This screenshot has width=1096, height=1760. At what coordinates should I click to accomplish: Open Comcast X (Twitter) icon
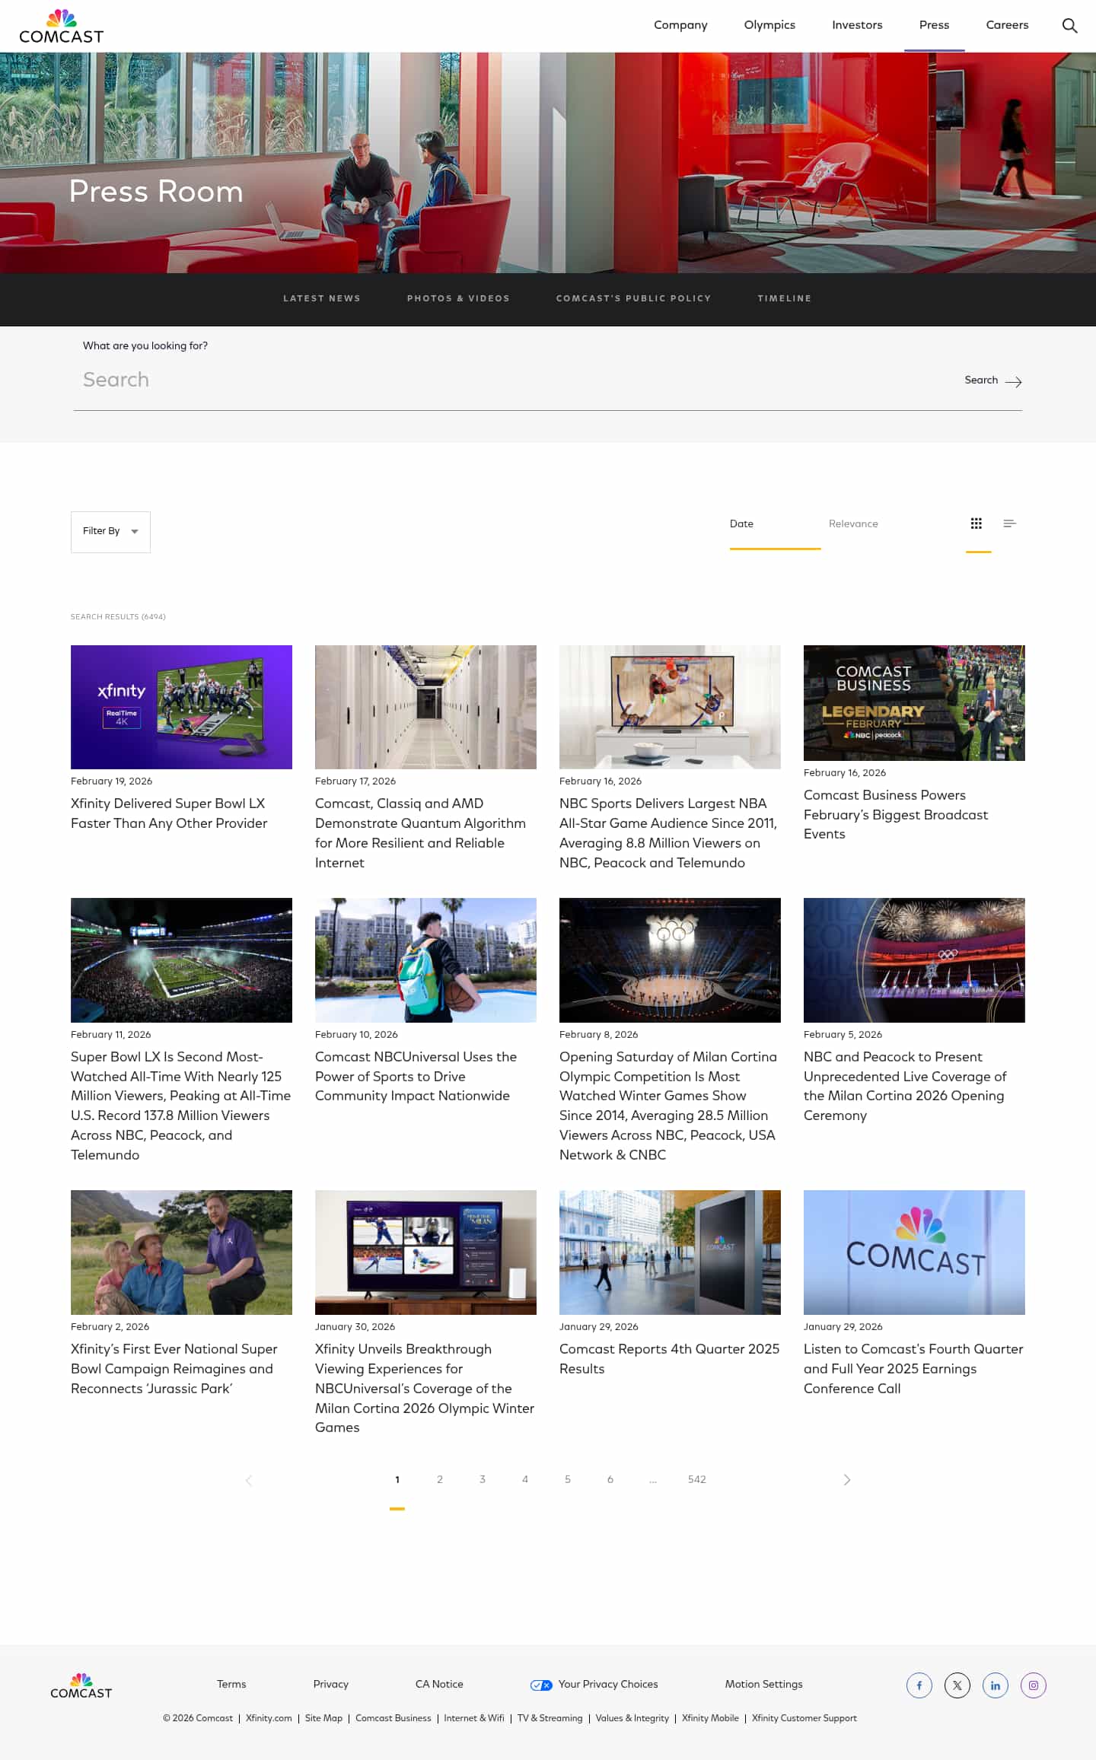point(957,1685)
